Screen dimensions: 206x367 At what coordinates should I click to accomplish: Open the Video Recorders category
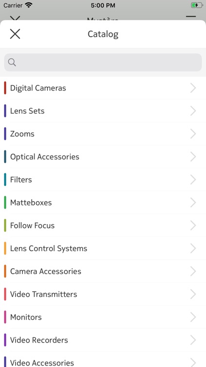(x=103, y=340)
